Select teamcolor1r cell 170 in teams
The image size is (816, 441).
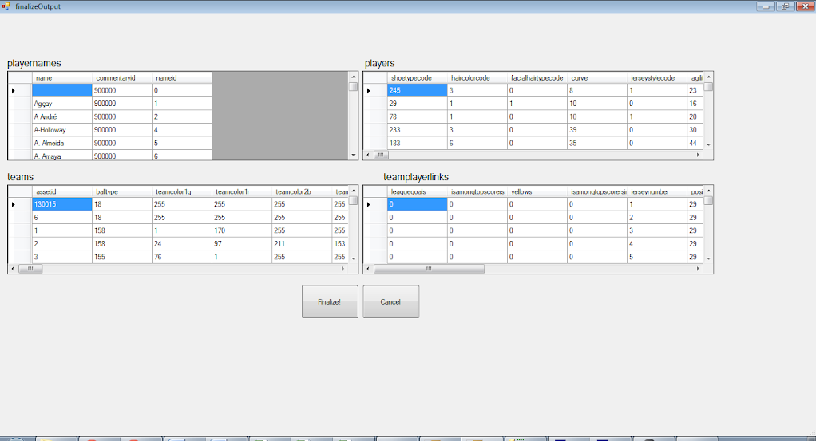coord(242,230)
